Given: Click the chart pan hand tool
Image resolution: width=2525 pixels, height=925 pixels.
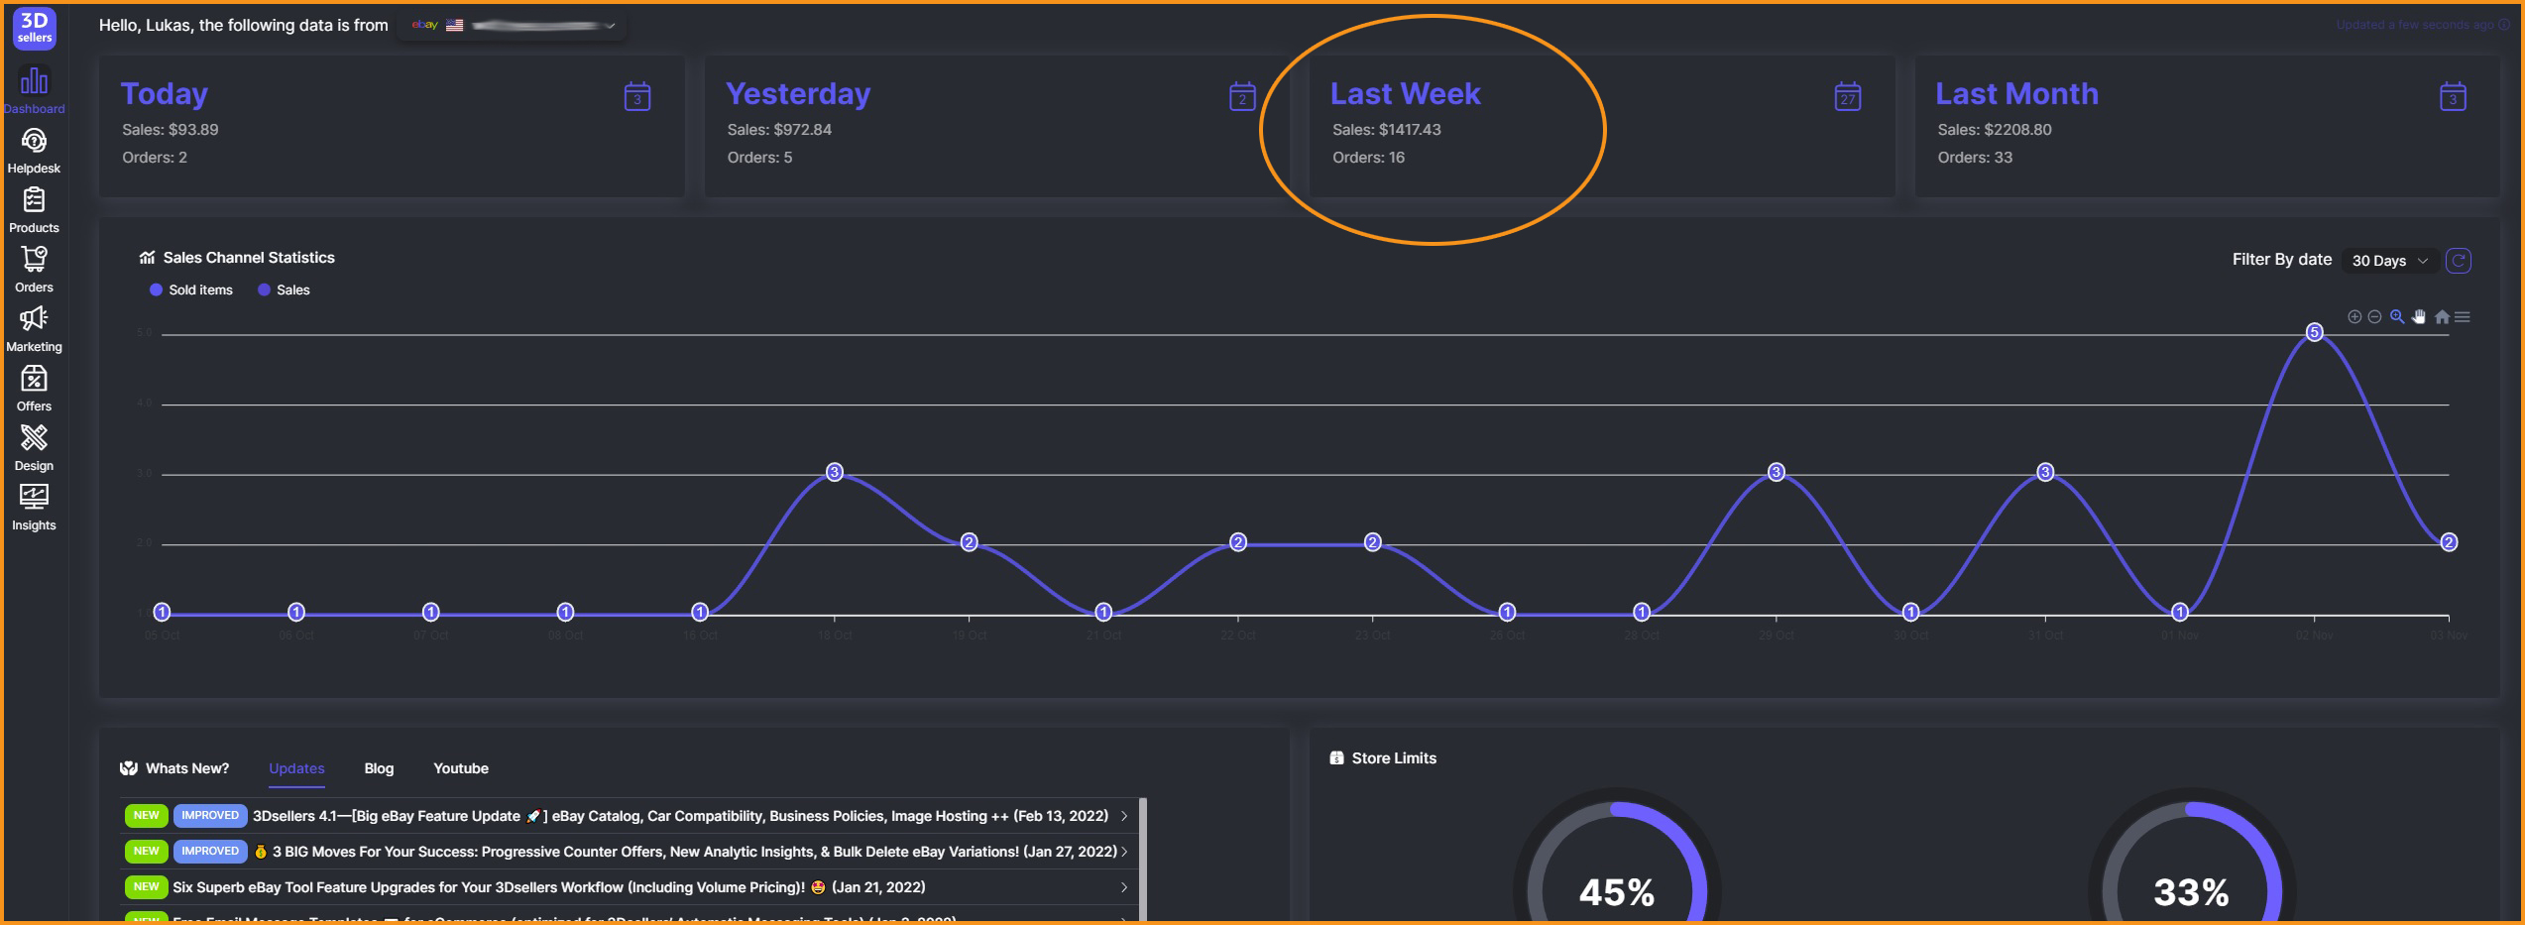Looking at the screenshot, I should tap(2419, 317).
